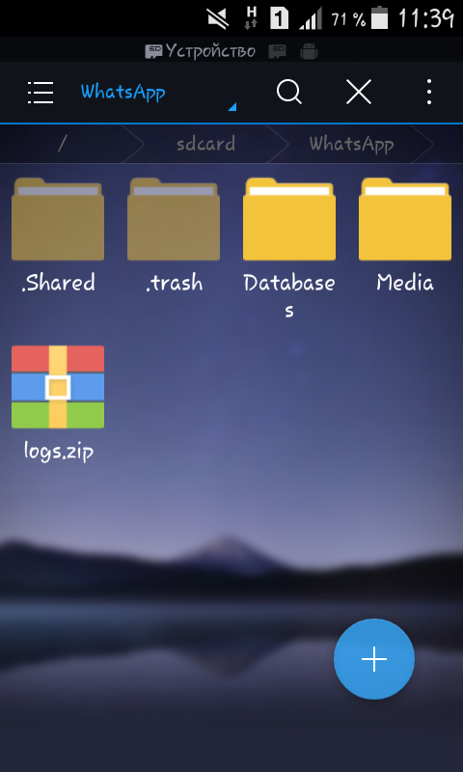Tap the battery status icon

click(379, 18)
